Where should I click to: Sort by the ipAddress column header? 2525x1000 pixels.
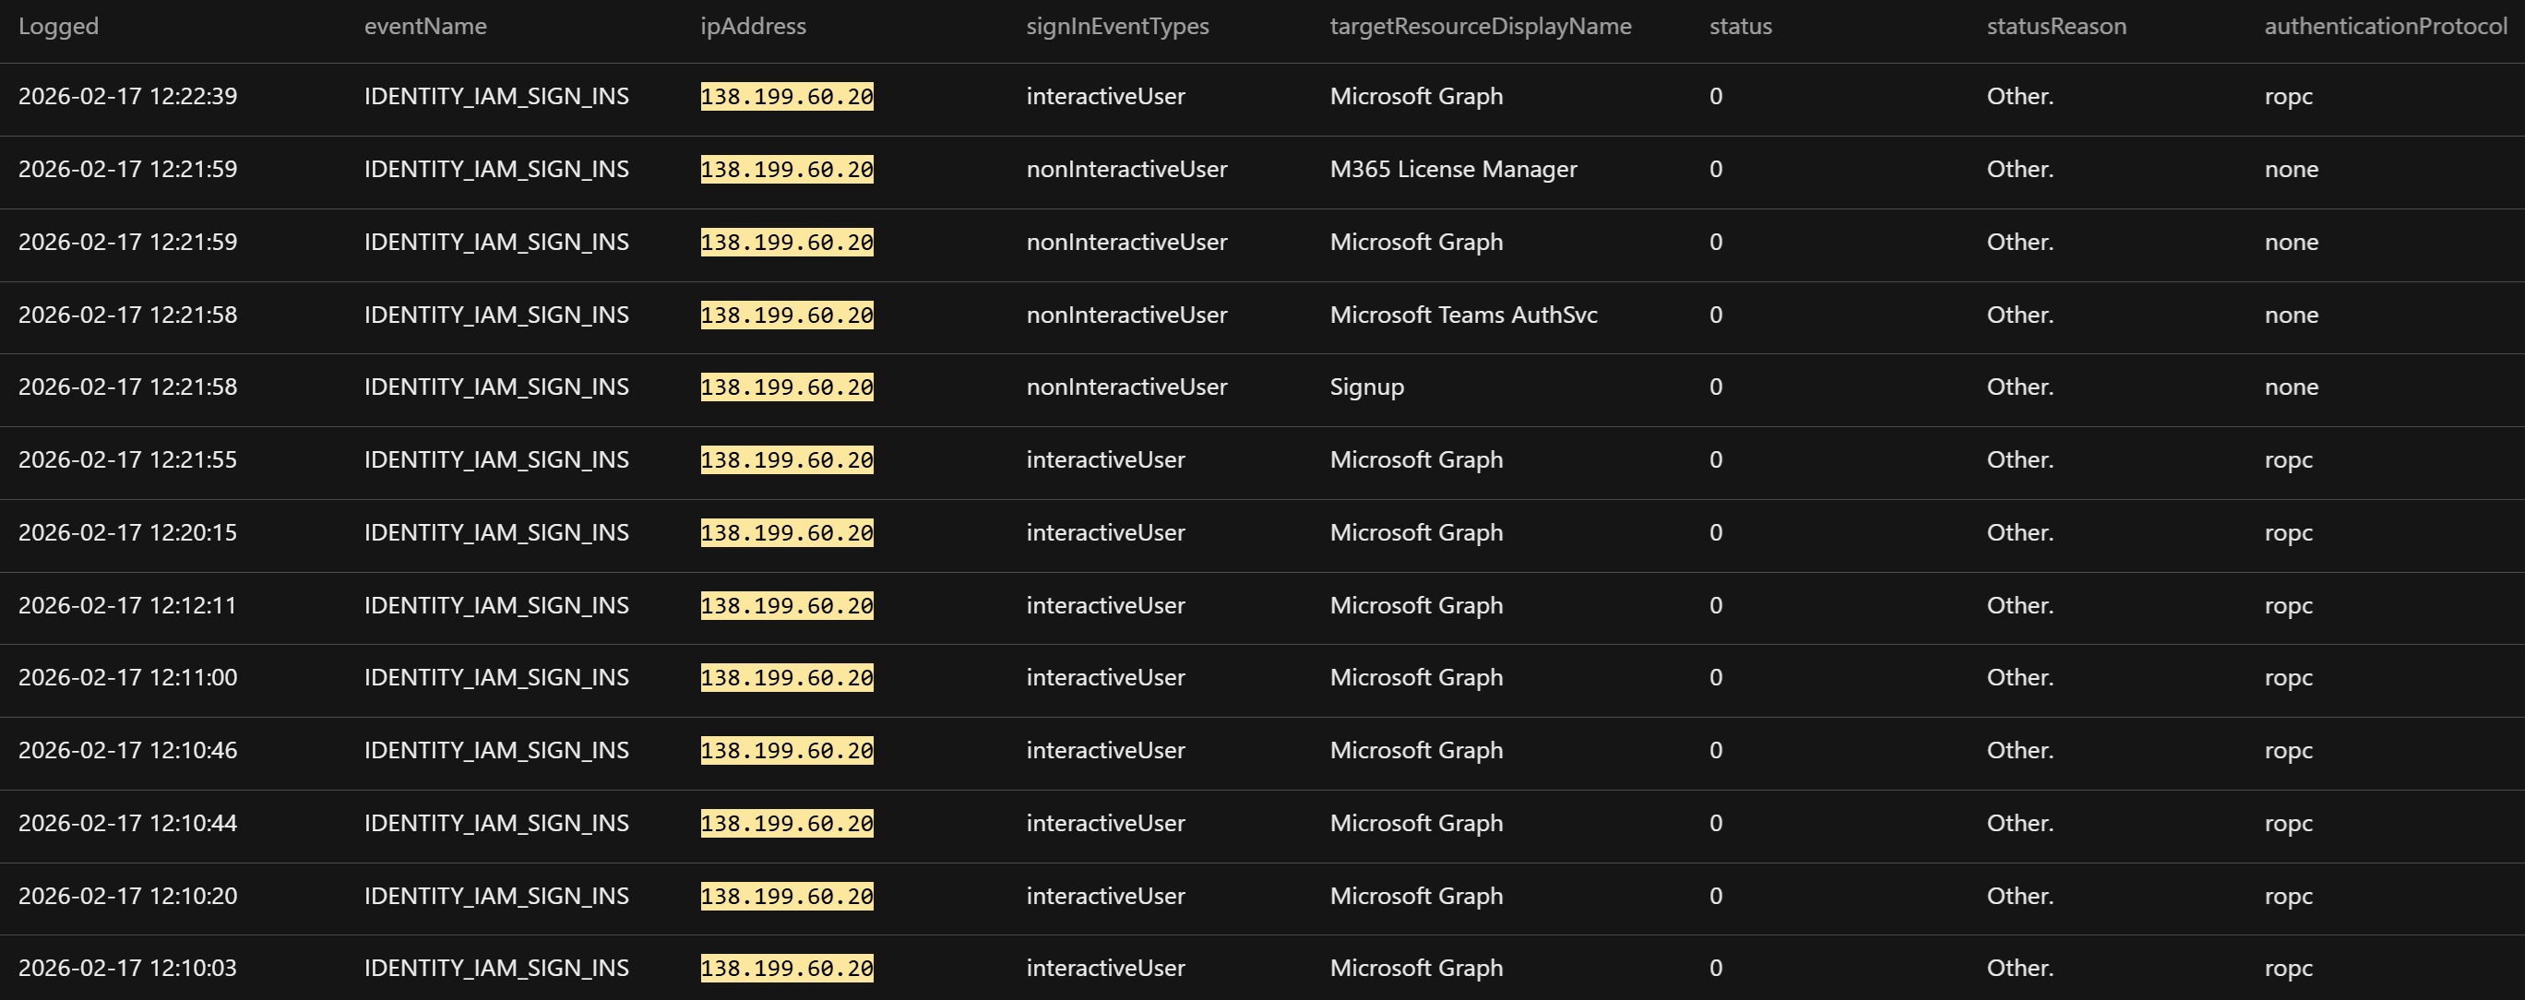click(753, 27)
